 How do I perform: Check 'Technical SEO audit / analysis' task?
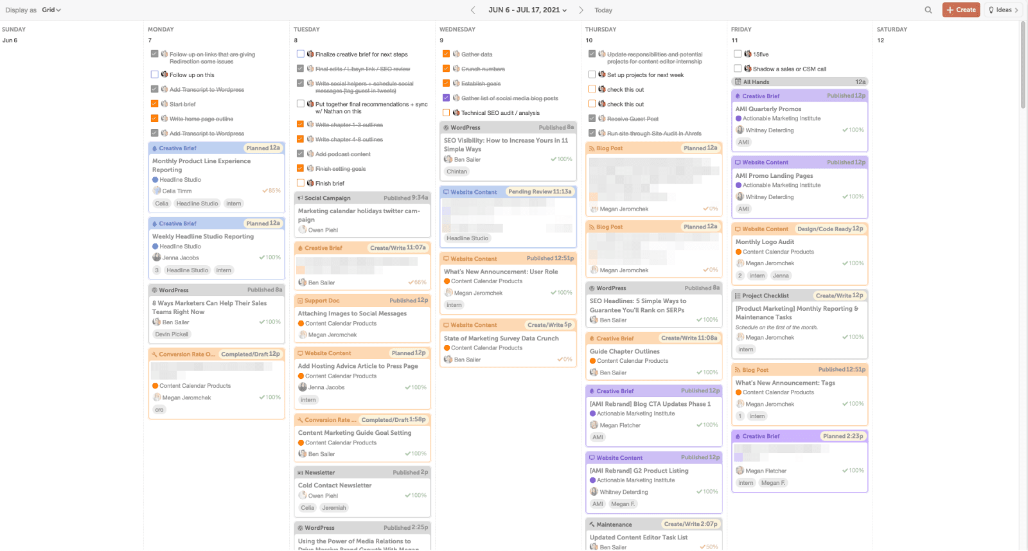pyautogui.click(x=446, y=112)
